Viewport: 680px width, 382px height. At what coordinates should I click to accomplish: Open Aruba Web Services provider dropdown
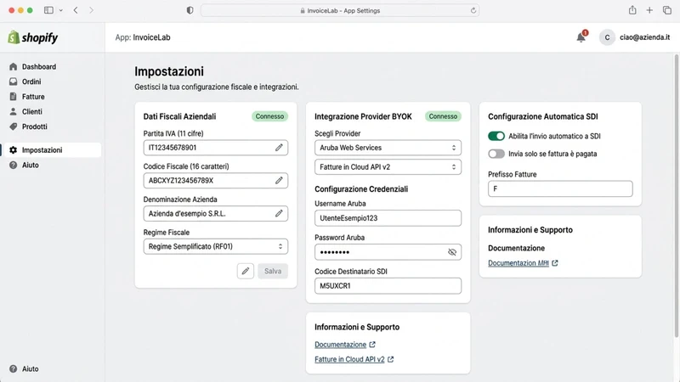coord(388,148)
